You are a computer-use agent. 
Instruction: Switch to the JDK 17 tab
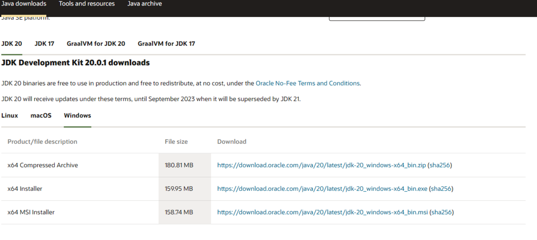[x=44, y=44]
